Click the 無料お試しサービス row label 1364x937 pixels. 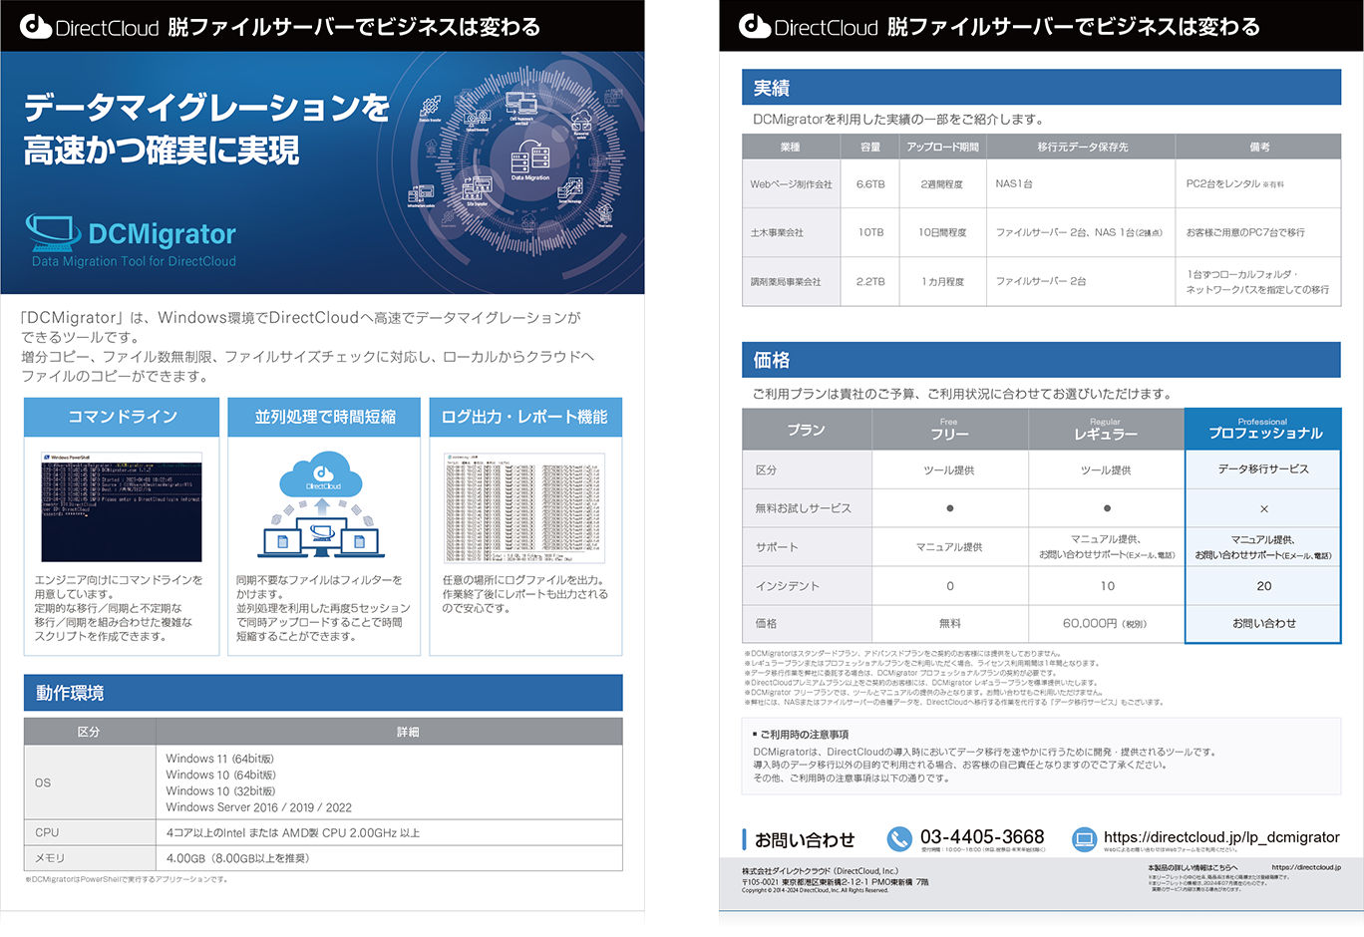[804, 508]
